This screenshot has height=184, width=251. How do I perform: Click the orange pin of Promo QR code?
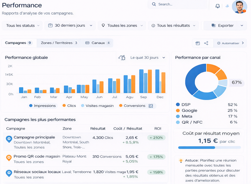[x=9, y=157]
